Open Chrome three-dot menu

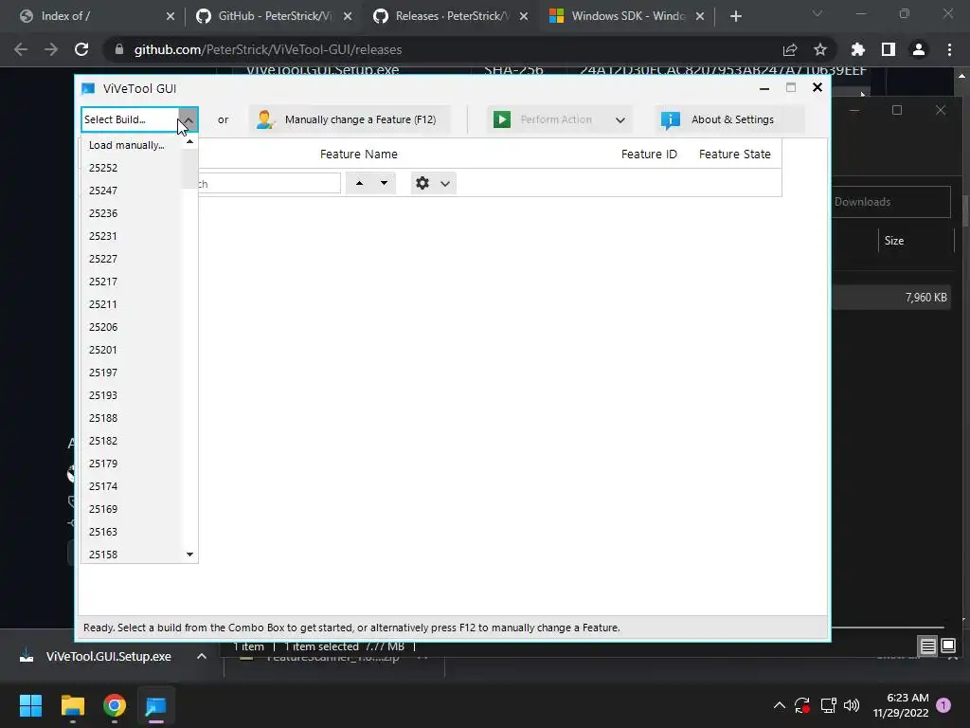click(949, 49)
